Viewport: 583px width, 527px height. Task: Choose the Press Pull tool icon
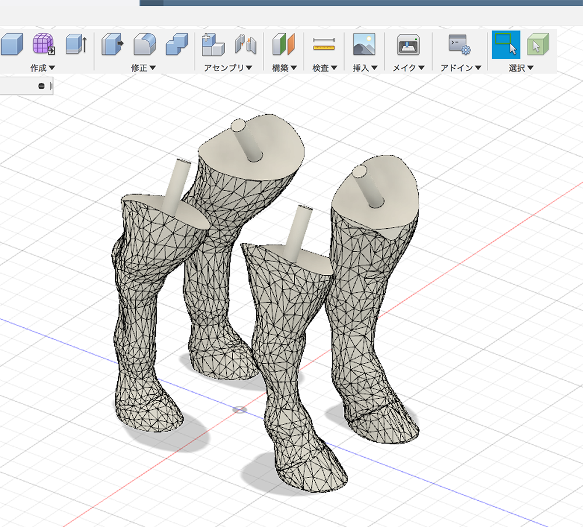[x=113, y=44]
